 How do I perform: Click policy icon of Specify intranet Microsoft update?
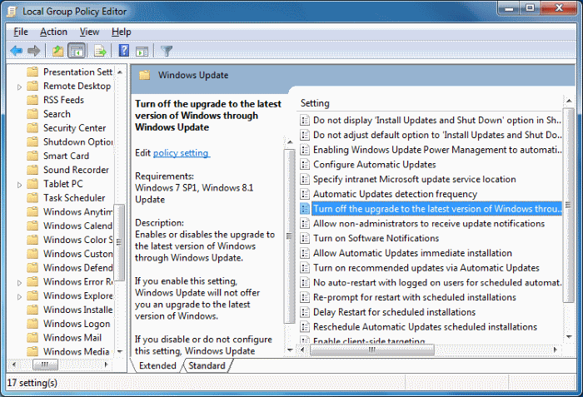(x=305, y=179)
